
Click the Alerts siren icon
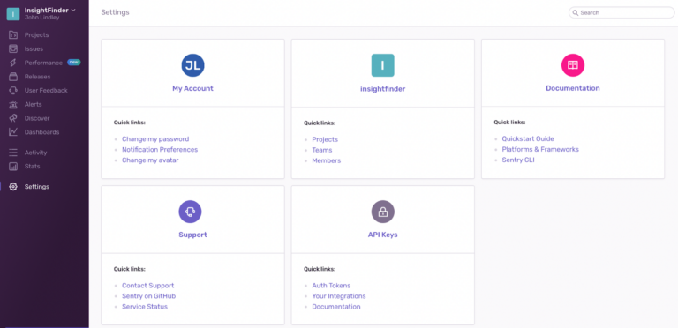[x=13, y=104]
